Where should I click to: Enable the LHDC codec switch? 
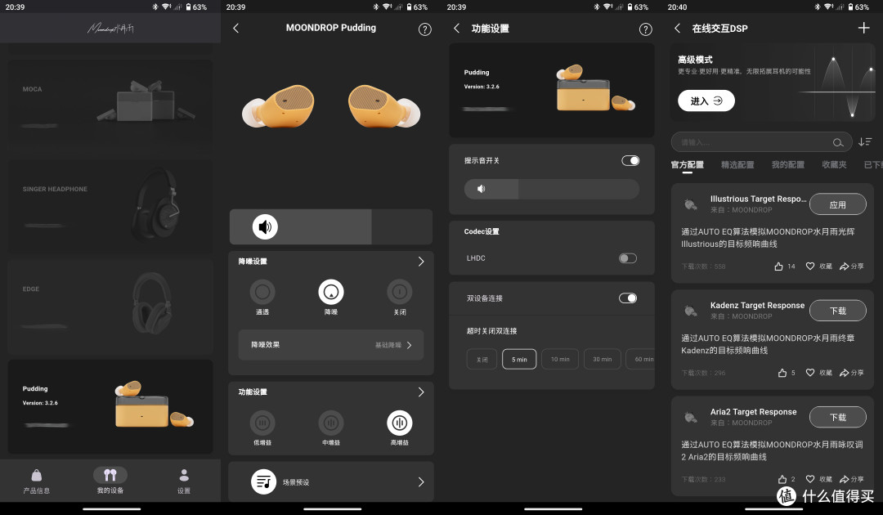click(628, 258)
